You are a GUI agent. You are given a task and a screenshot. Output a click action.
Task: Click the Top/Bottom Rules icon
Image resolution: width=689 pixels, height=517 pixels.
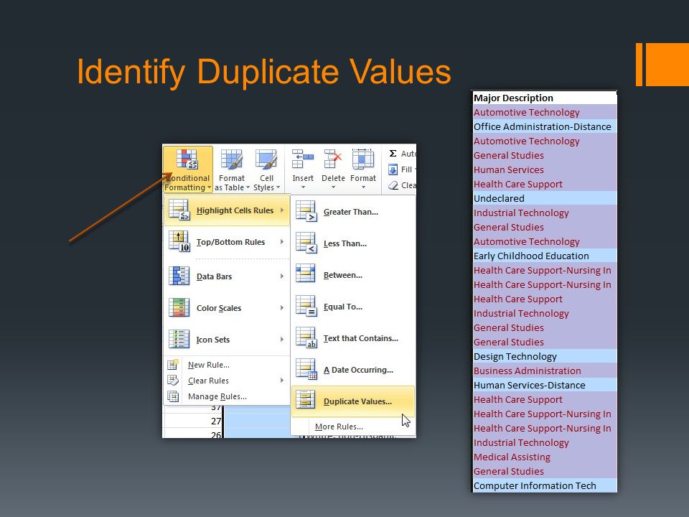179,242
